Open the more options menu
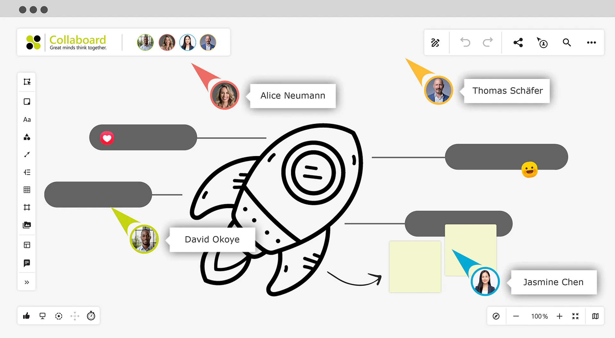 (591, 42)
